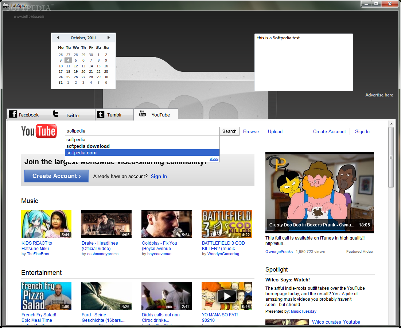Screen dimensions: 401x328
Task: Select 'softpedia' search suggestion
Action: pos(142,139)
